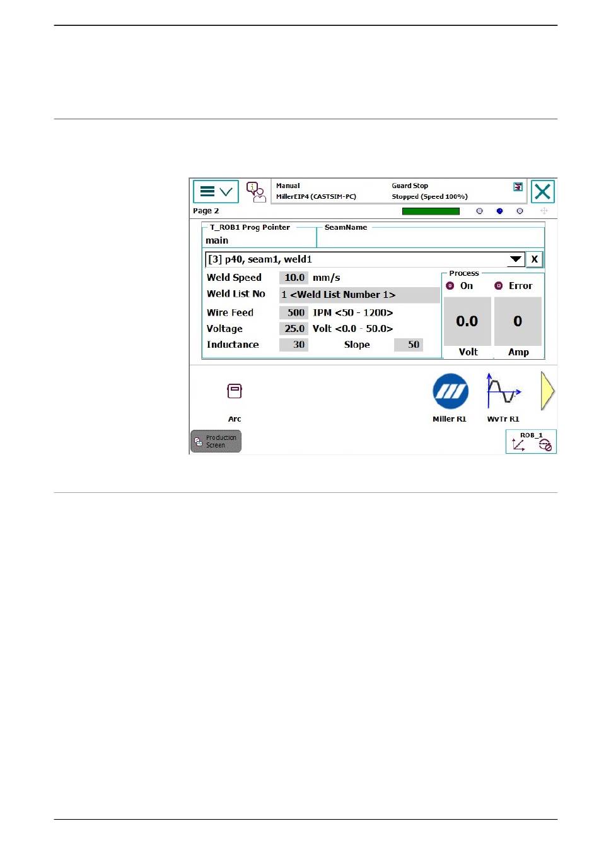This screenshot has width=599, height=864.
Task: Select the third page indicator dot
Action: [x=520, y=211]
